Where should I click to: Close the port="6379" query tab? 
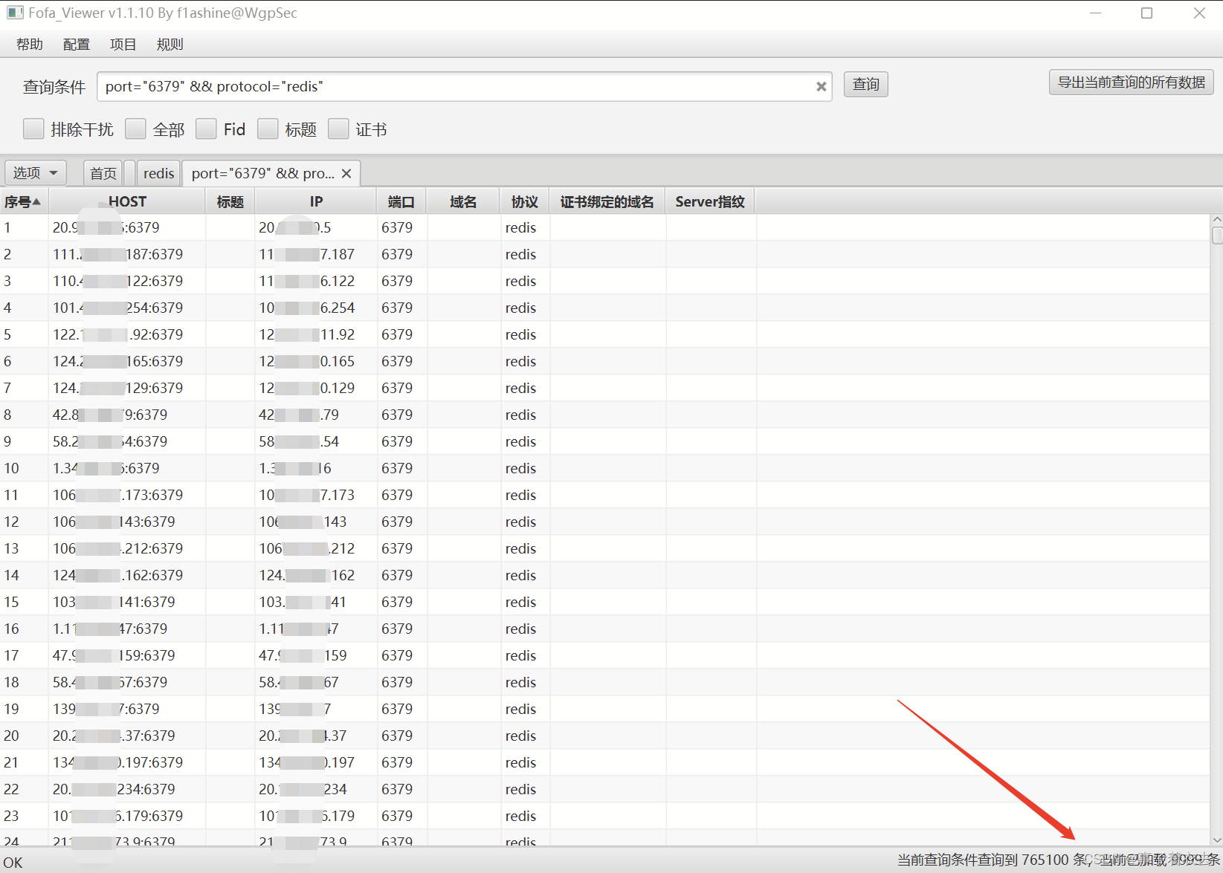pos(346,173)
